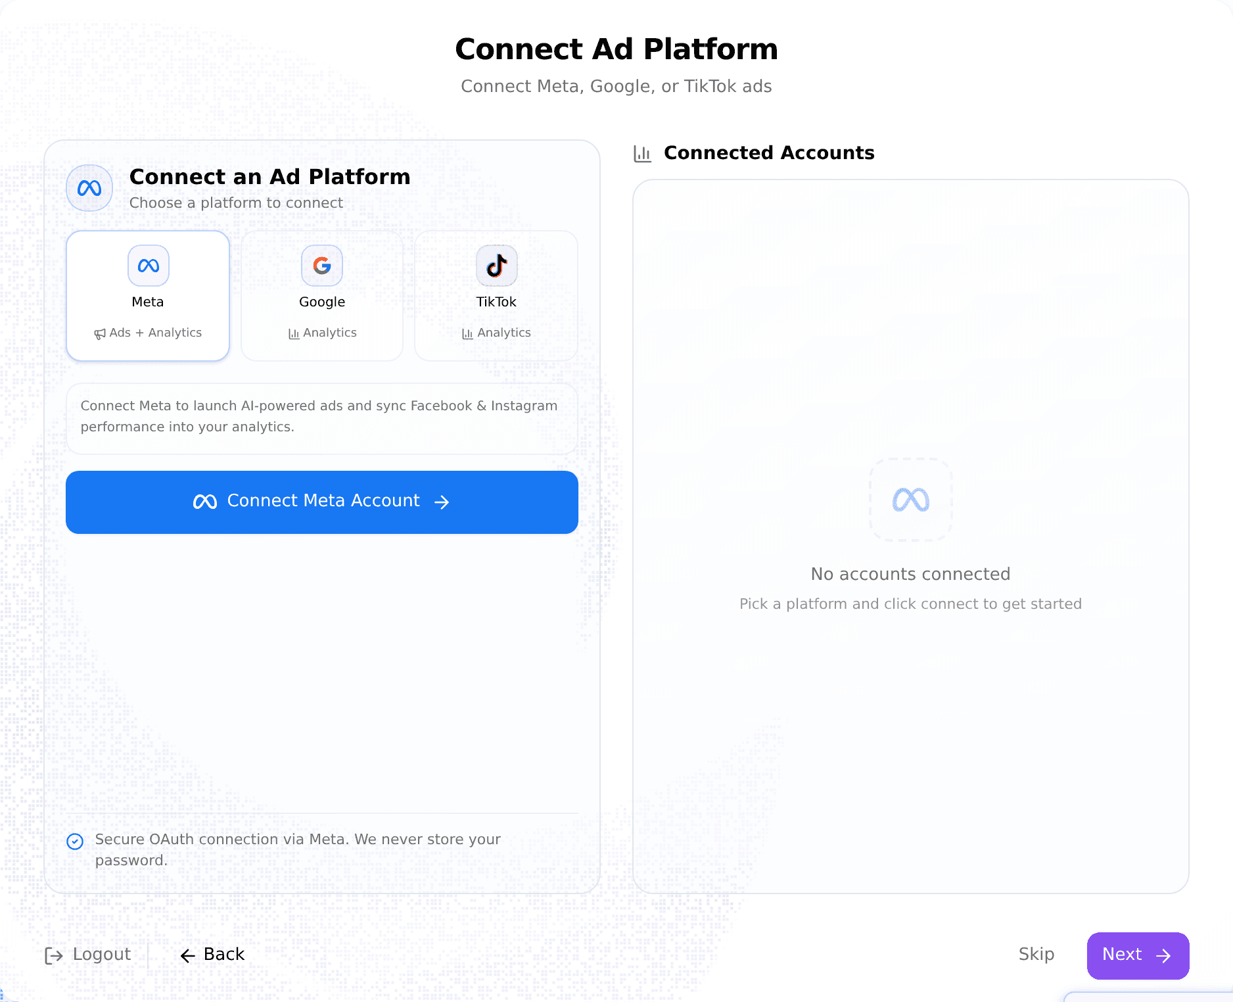The height and width of the screenshot is (1002, 1233).
Task: Click the TikTok logo icon
Action: coord(496,266)
